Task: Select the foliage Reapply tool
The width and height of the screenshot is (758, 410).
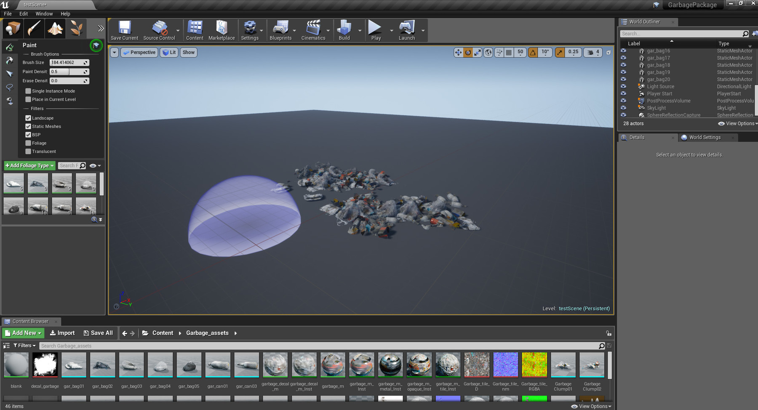Action: [10, 61]
